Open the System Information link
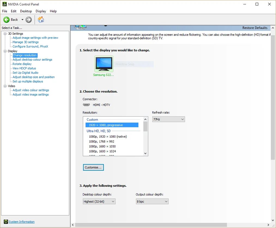The width and height of the screenshot is (276, 228). [x=22, y=222]
